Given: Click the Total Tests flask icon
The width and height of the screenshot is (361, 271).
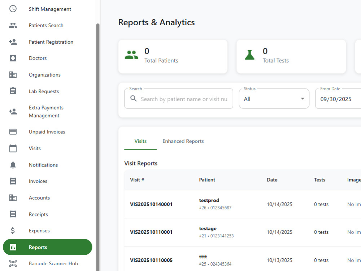Looking at the screenshot, I should click(249, 55).
